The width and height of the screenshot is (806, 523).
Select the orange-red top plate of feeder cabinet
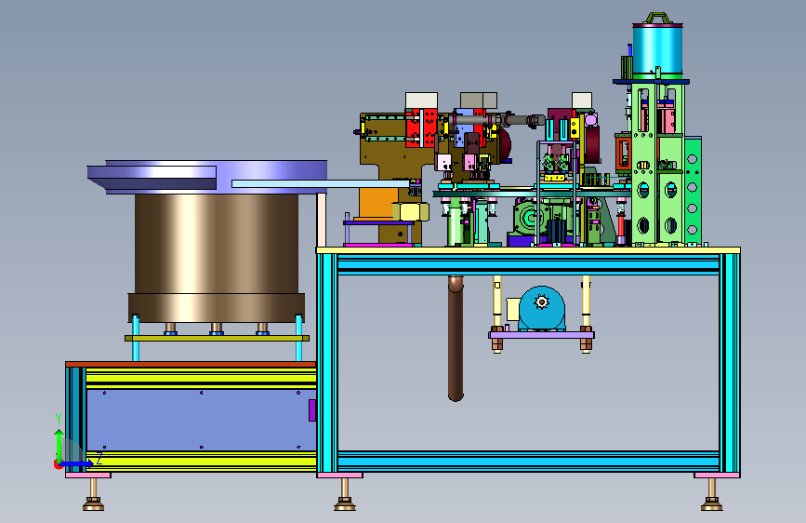(x=191, y=365)
